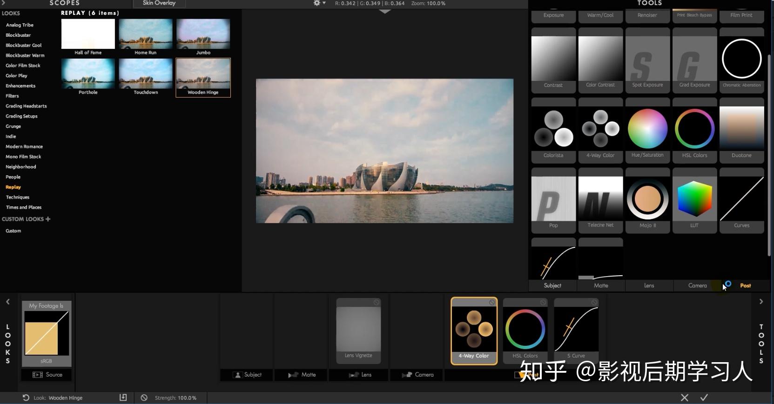Switch to the Lens tools tab

click(649, 285)
